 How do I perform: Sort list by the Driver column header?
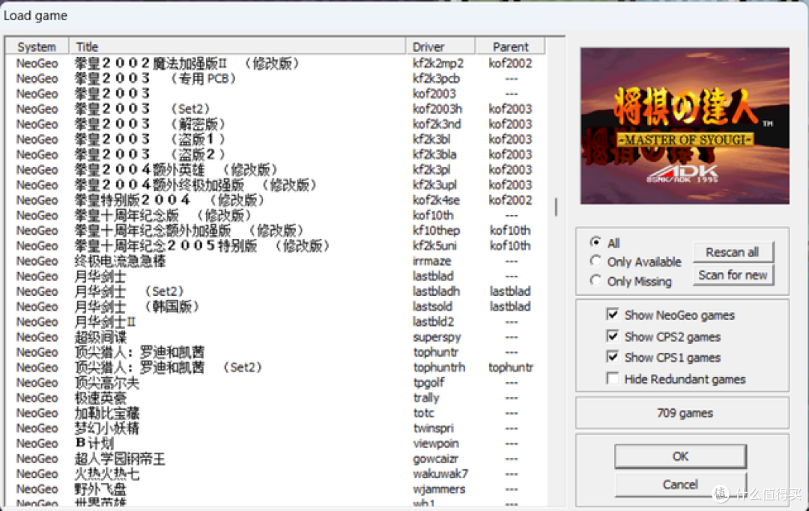point(440,46)
